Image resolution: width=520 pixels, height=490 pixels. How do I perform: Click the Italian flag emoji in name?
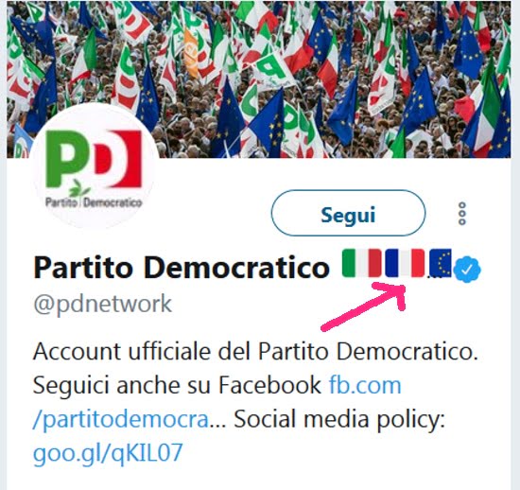361,263
